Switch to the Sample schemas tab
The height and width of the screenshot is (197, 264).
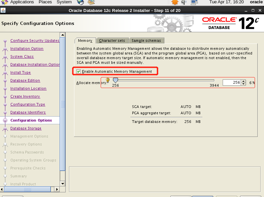pyautogui.click(x=146, y=41)
